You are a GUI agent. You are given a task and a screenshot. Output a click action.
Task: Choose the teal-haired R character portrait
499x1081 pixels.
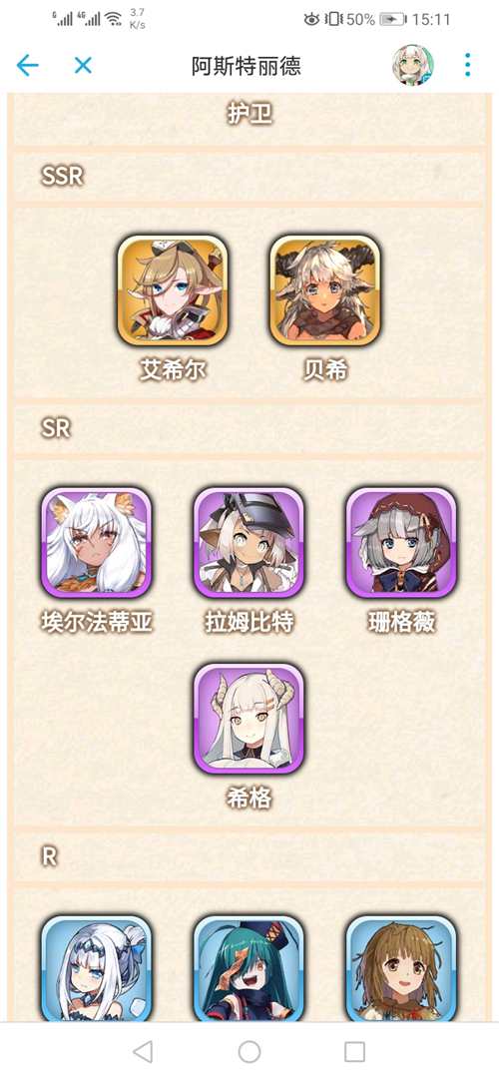tap(249, 968)
